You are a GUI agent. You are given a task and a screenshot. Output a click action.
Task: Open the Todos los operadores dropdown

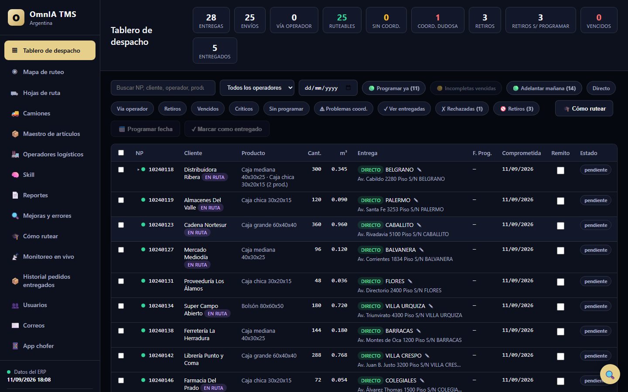[x=257, y=88]
